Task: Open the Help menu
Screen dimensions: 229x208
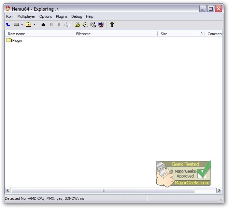Action: (89, 16)
